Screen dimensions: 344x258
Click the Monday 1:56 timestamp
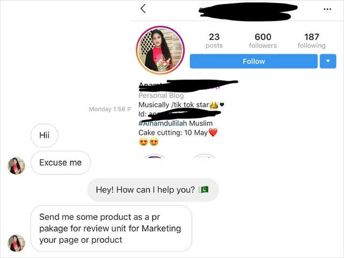[x=110, y=109]
